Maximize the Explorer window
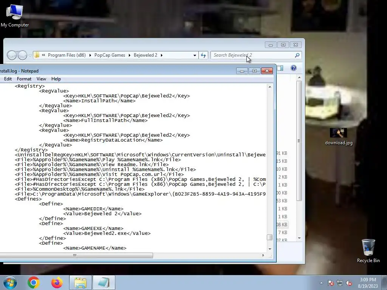The width and height of the screenshot is (387, 290). tap(283, 45)
